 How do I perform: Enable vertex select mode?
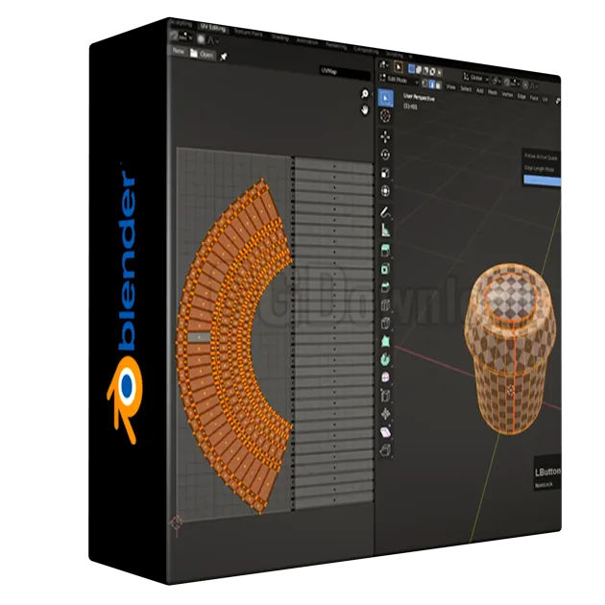[x=424, y=83]
